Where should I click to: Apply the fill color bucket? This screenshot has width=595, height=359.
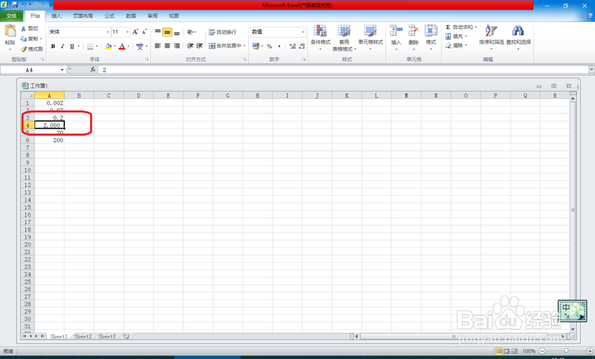pyautogui.click(x=108, y=46)
